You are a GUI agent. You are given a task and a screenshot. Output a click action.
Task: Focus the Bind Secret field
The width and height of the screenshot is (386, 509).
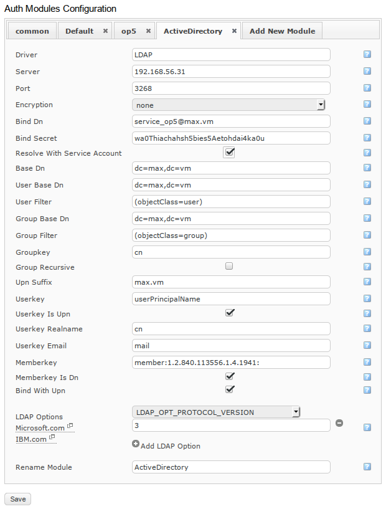pyautogui.click(x=231, y=138)
